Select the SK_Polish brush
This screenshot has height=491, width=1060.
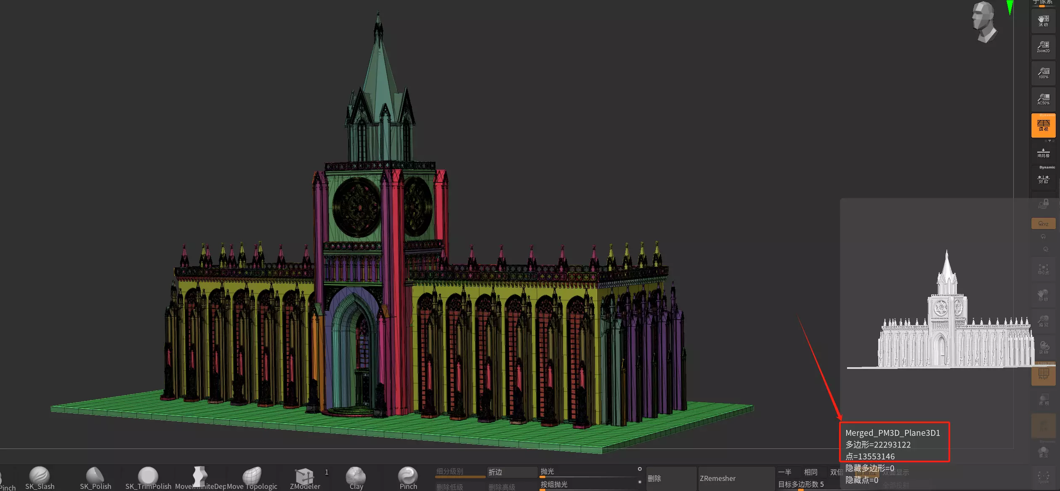coord(96,478)
